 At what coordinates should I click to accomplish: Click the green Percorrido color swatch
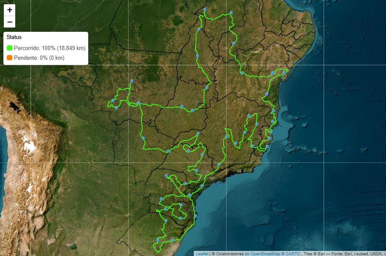coord(10,48)
